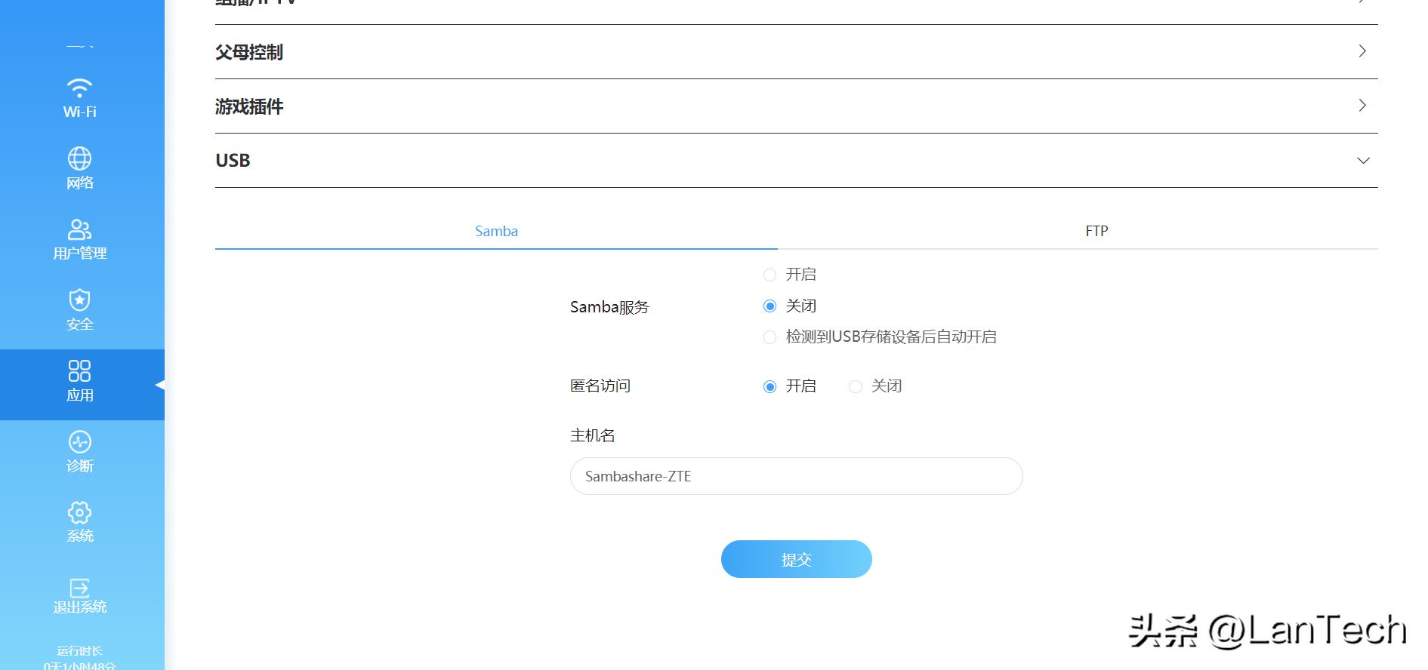Click the 退出系统 logout icon
The height and width of the screenshot is (670, 1428).
pos(79,588)
